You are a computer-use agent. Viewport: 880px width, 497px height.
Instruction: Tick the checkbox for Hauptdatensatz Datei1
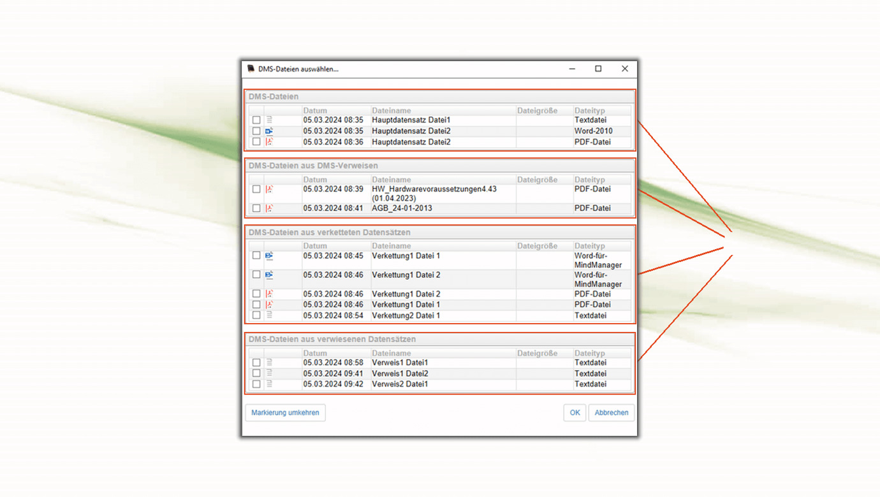256,120
